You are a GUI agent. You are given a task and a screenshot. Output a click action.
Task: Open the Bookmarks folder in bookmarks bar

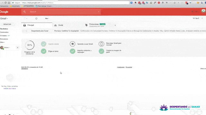[x=15, y=6]
